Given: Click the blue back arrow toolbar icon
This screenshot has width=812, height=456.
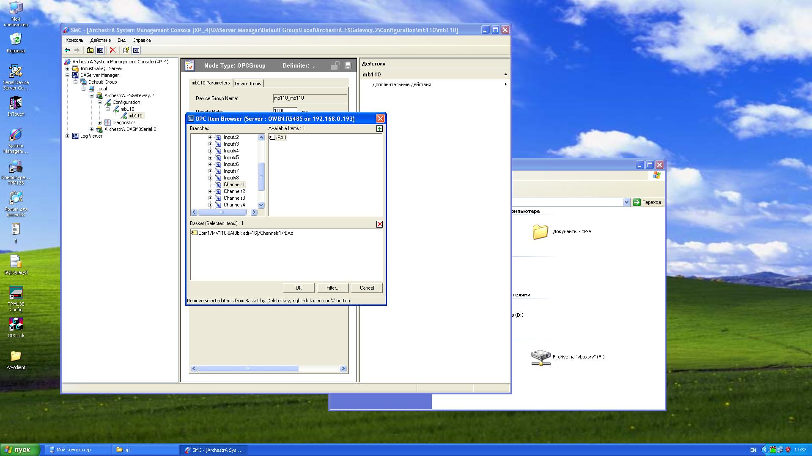Looking at the screenshot, I should coord(67,50).
